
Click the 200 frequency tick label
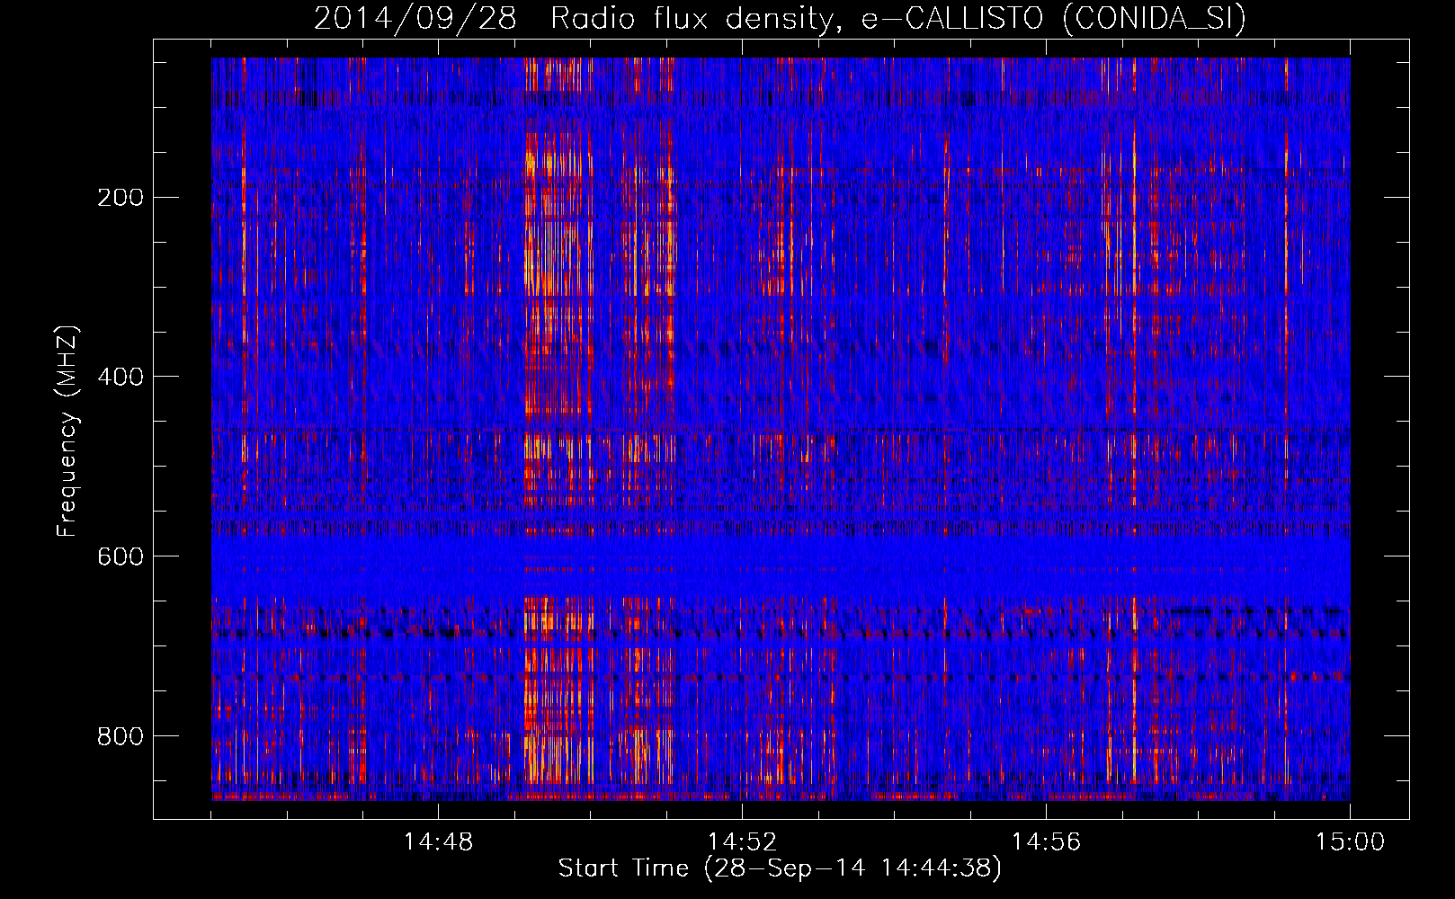click(121, 197)
